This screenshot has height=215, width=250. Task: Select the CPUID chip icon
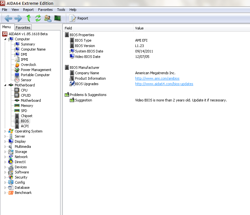point(17,95)
